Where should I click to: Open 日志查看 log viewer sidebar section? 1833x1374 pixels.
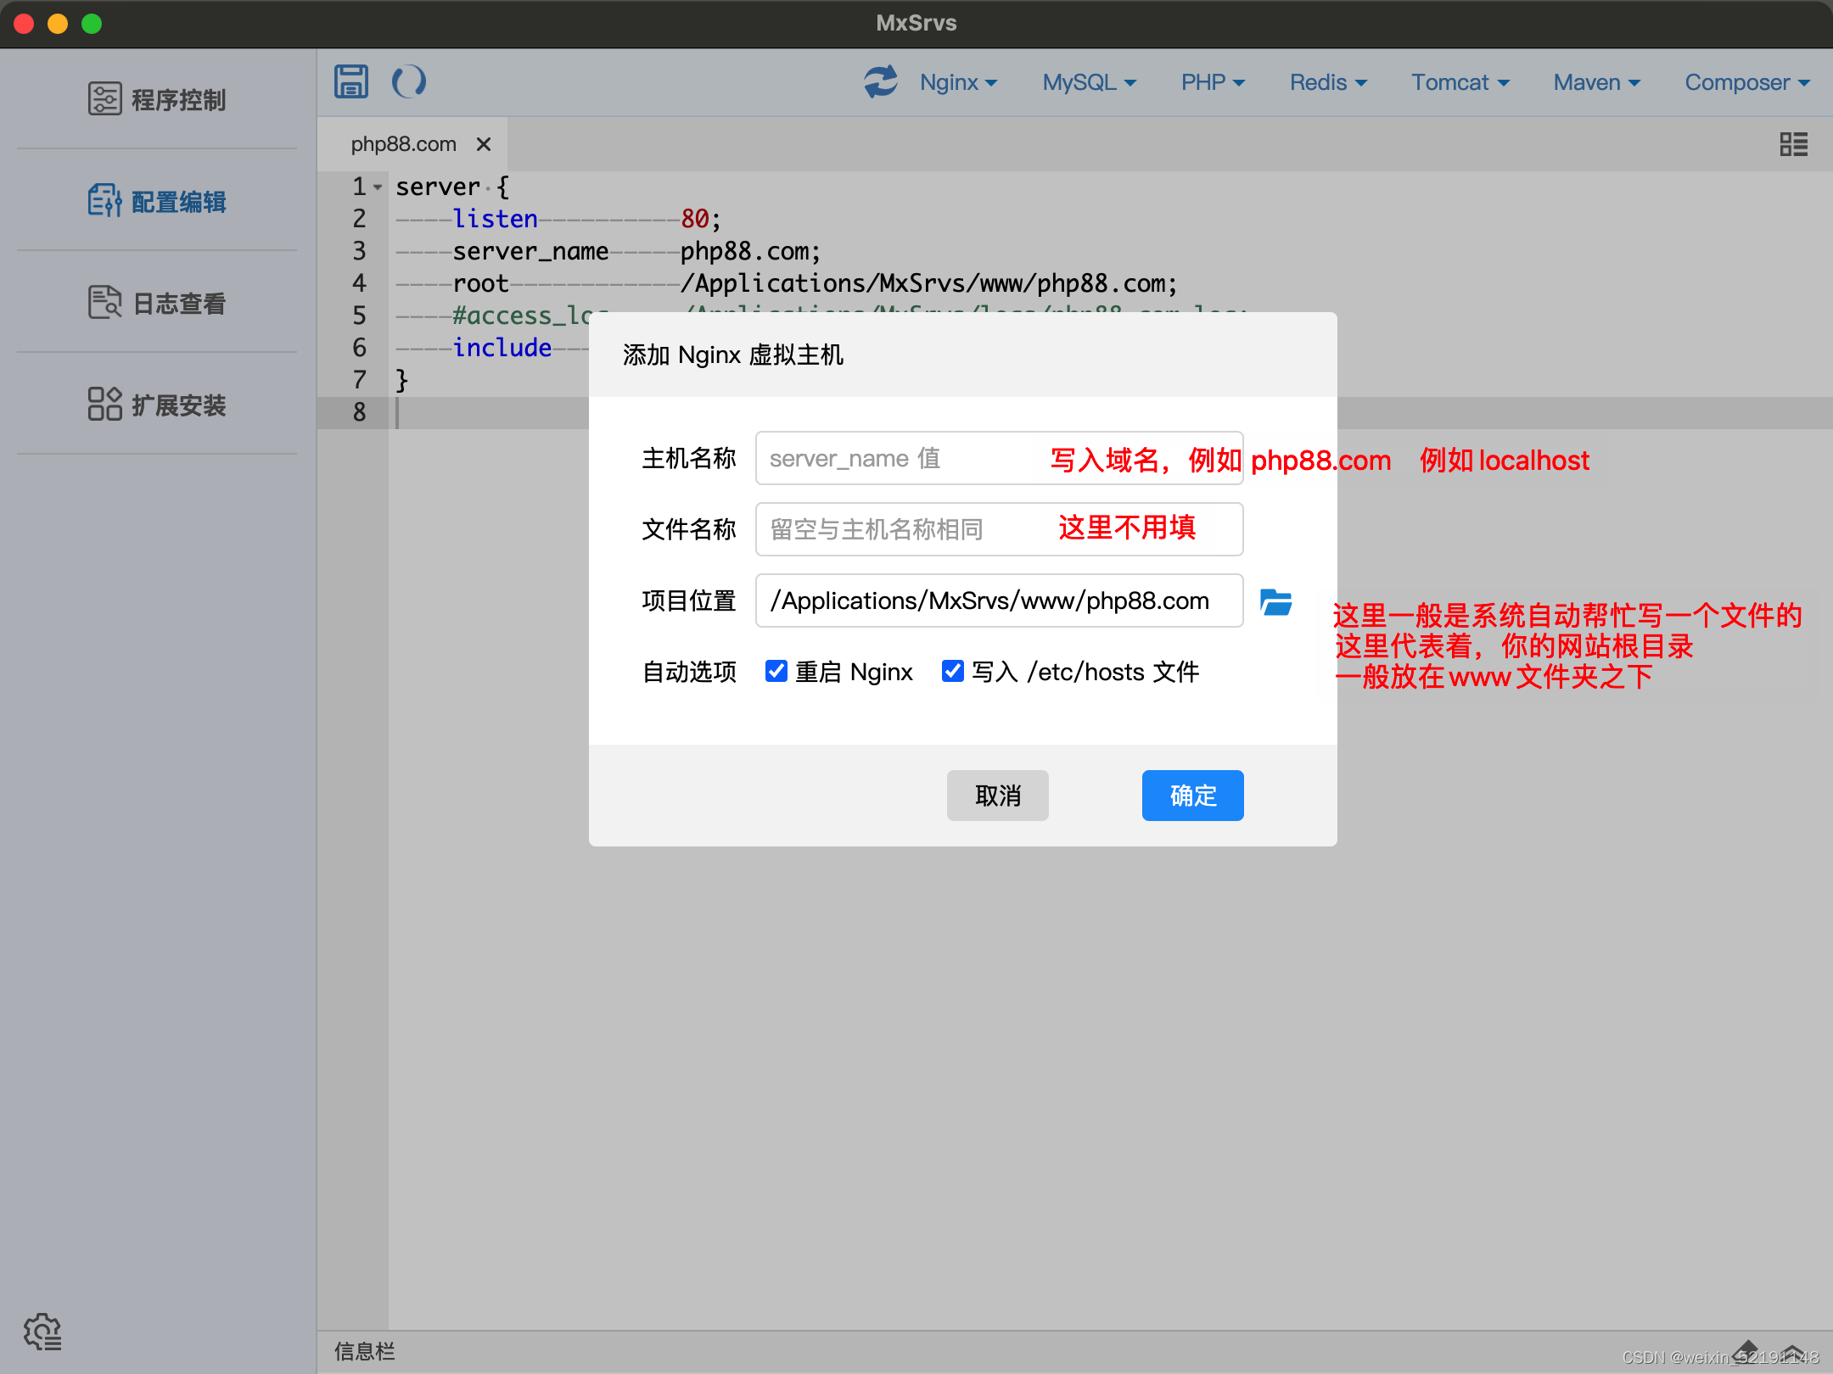click(157, 303)
